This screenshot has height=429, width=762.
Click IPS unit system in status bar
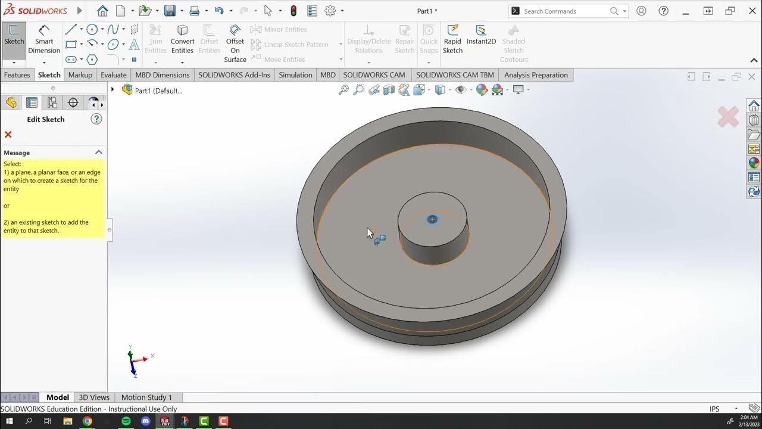(x=715, y=409)
